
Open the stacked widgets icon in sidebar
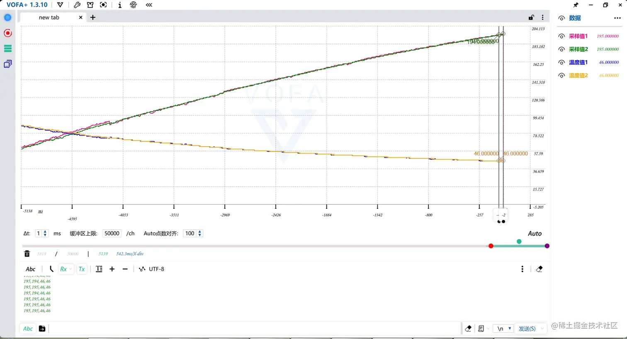click(x=7, y=64)
